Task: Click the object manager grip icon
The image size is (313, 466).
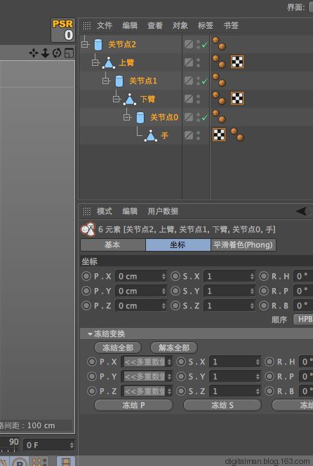Action: click(x=86, y=25)
